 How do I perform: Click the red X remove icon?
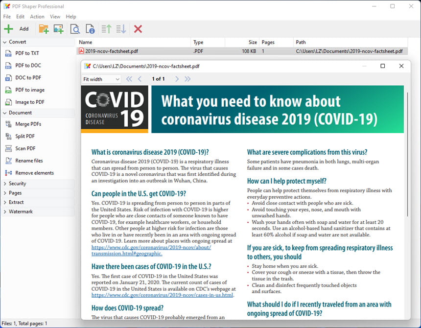(138, 29)
